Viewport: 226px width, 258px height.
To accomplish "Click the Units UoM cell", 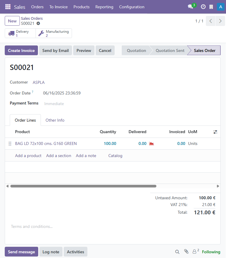I will [193, 144].
